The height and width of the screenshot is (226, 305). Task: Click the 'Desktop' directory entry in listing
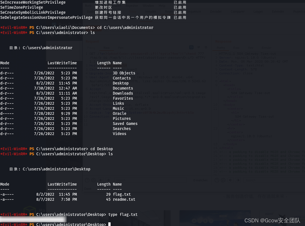point(121,83)
